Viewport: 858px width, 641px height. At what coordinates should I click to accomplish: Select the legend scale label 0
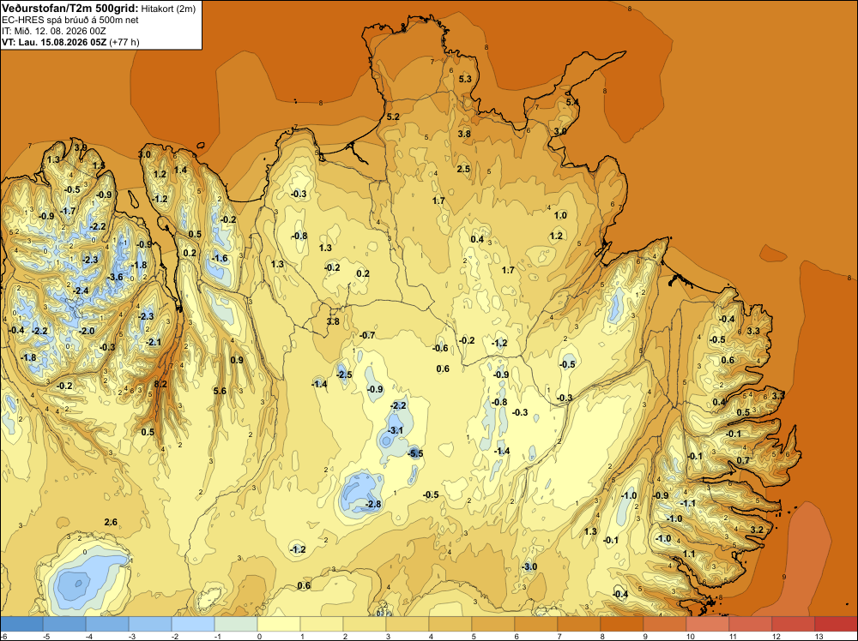tap(259, 637)
